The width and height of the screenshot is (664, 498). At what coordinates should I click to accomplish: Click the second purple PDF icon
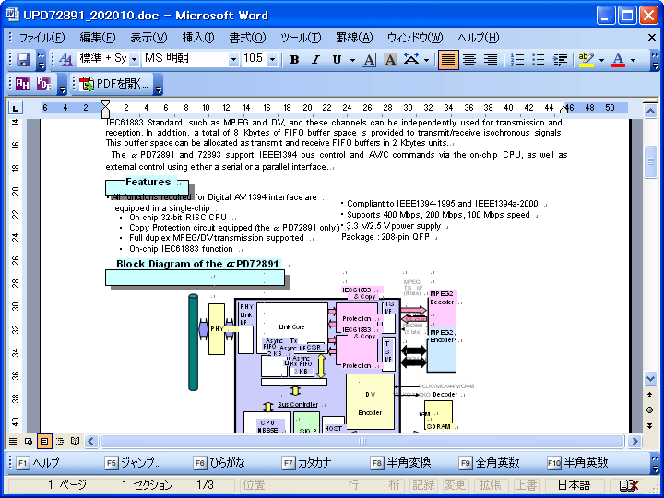coord(43,84)
